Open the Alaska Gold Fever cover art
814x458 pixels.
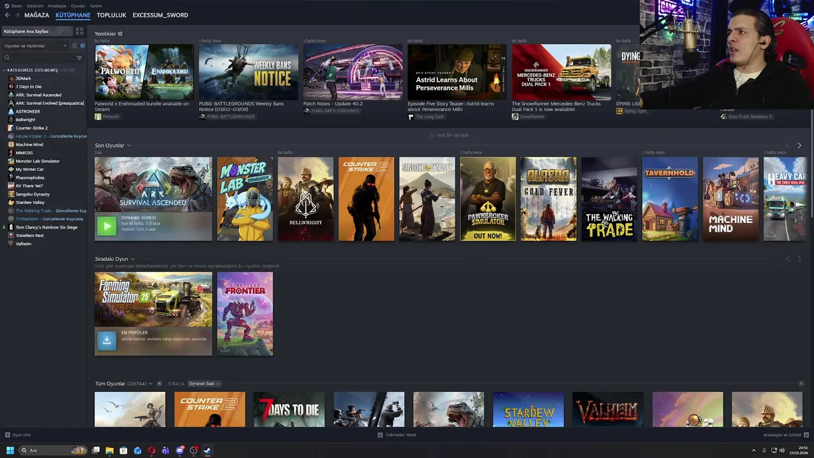(549, 199)
